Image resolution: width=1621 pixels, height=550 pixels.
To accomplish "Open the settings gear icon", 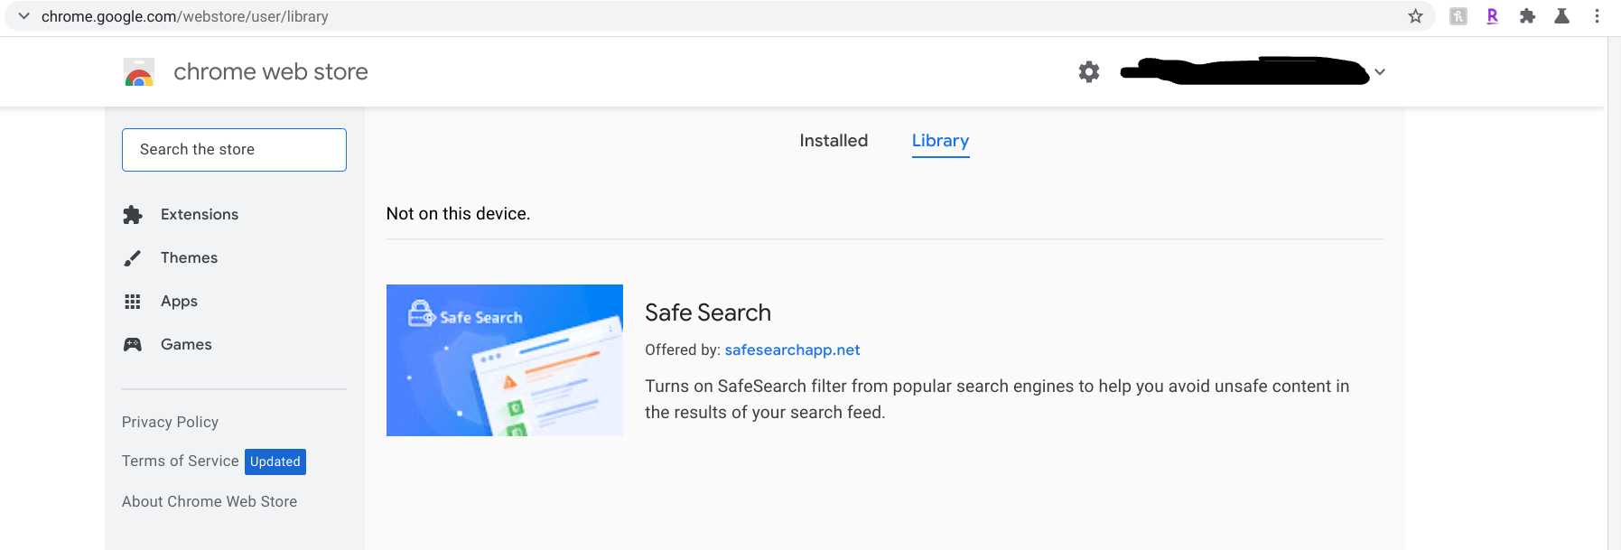I will pos(1089,72).
